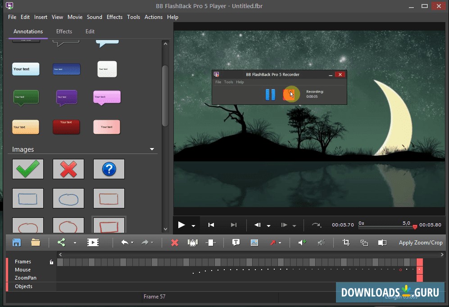Click the highlighted red frame in Frames track
Screen dimensions: 449x307
pos(420,262)
